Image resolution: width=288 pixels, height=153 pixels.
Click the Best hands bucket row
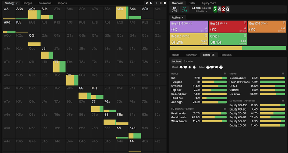[x=199, y=113]
